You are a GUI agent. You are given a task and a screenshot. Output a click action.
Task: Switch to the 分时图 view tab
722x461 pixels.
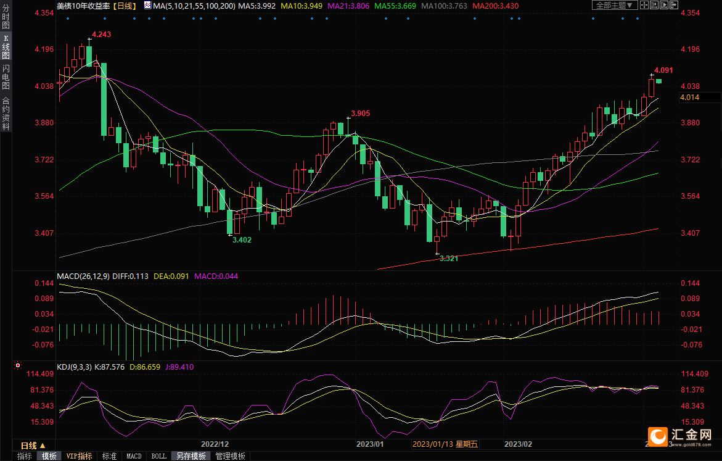coord(6,16)
